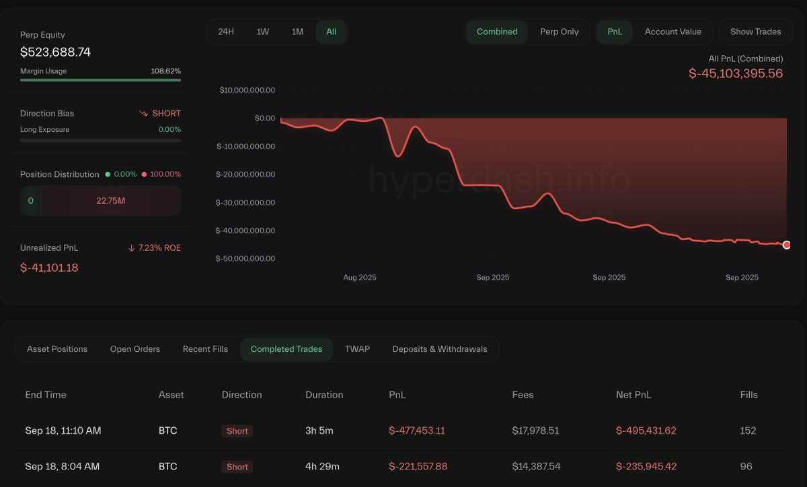Sort by Asset column header
Viewport: 807px width, 487px height.
click(x=171, y=395)
